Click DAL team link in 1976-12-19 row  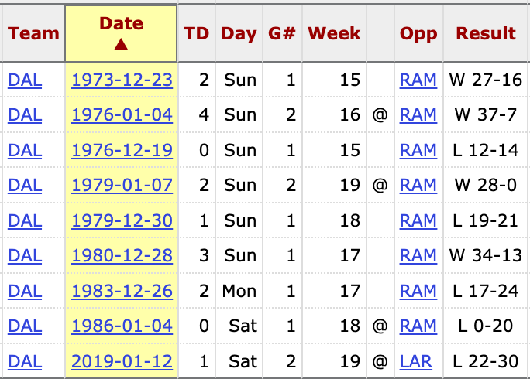coord(25,150)
